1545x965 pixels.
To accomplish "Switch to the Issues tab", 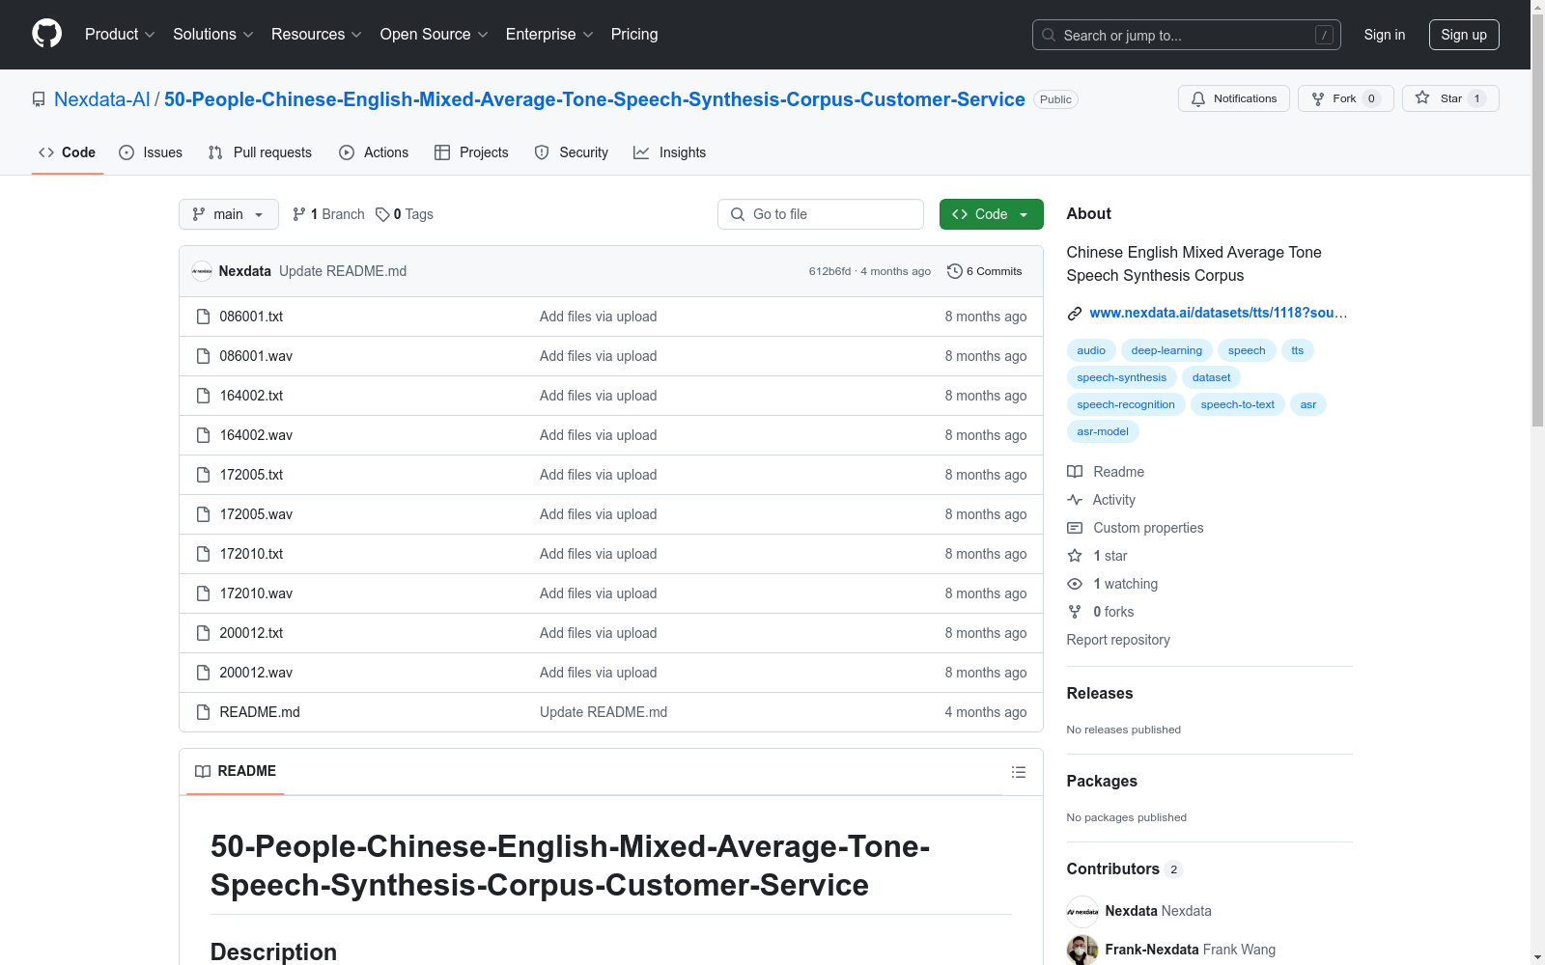I will pyautogui.click(x=151, y=152).
